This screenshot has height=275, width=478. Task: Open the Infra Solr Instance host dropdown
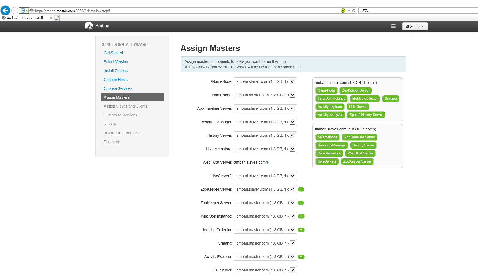(265, 216)
